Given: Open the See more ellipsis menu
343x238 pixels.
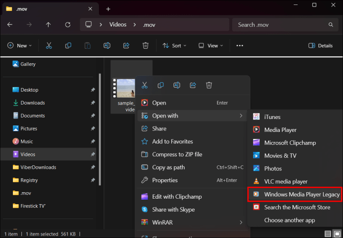Looking at the screenshot, I should tap(240, 46).
